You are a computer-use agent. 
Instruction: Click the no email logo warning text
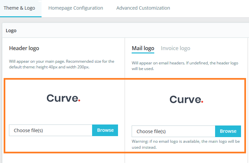pyautogui.click(x=186, y=144)
